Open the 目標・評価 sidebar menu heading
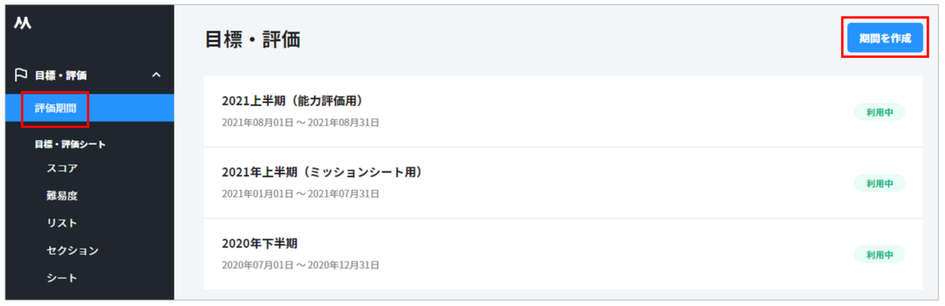 pos(61,75)
